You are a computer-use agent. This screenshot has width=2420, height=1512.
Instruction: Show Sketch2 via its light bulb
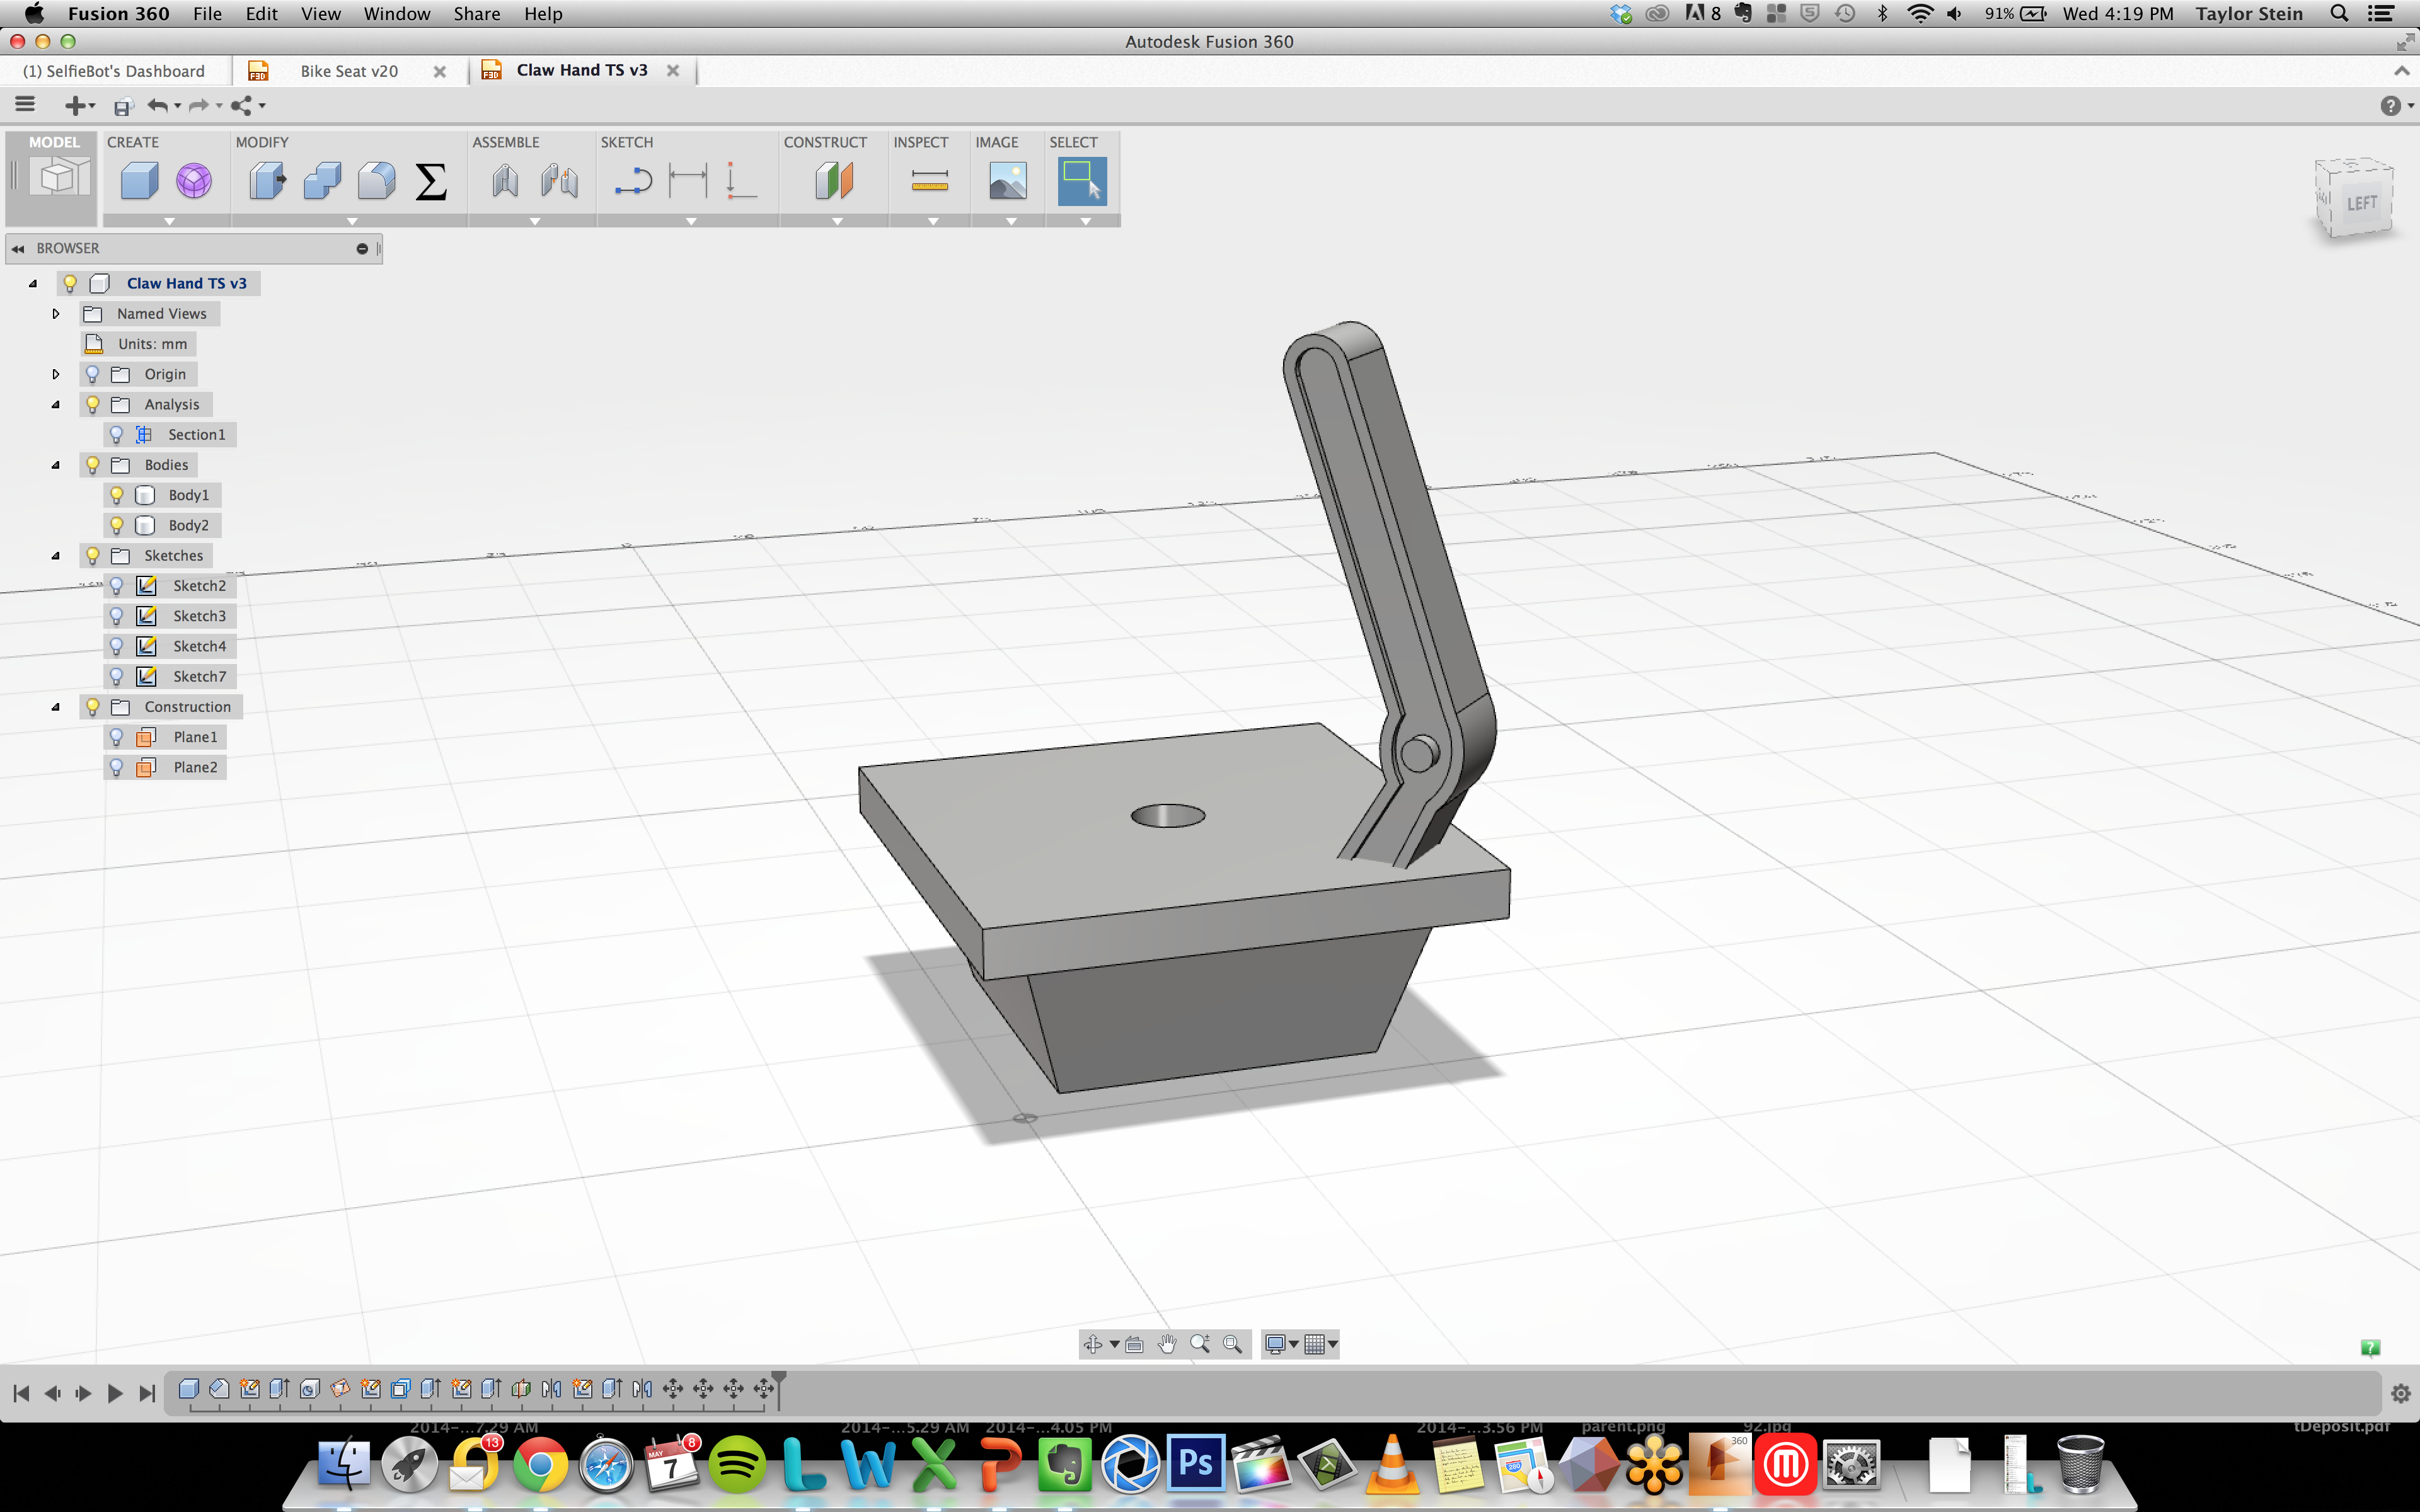pos(116,586)
